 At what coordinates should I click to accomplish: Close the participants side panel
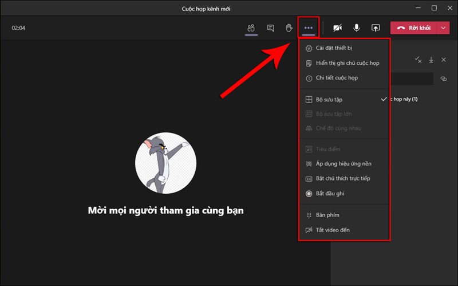(x=443, y=60)
